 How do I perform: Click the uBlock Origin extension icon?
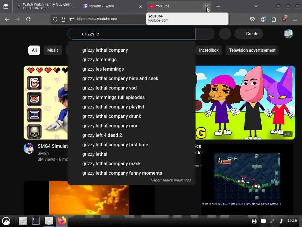[x=284, y=19]
